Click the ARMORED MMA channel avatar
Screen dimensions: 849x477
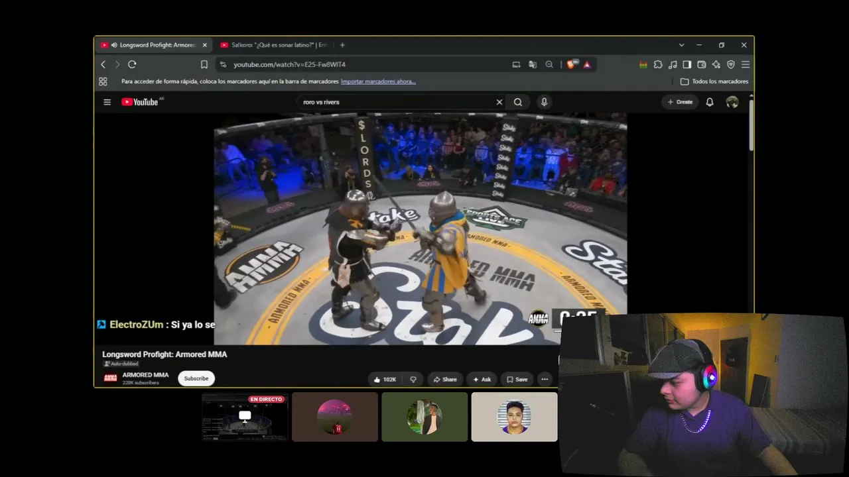(110, 378)
